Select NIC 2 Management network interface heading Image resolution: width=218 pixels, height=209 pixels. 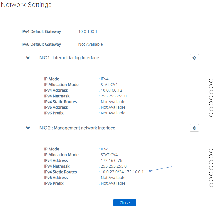(x=77, y=128)
